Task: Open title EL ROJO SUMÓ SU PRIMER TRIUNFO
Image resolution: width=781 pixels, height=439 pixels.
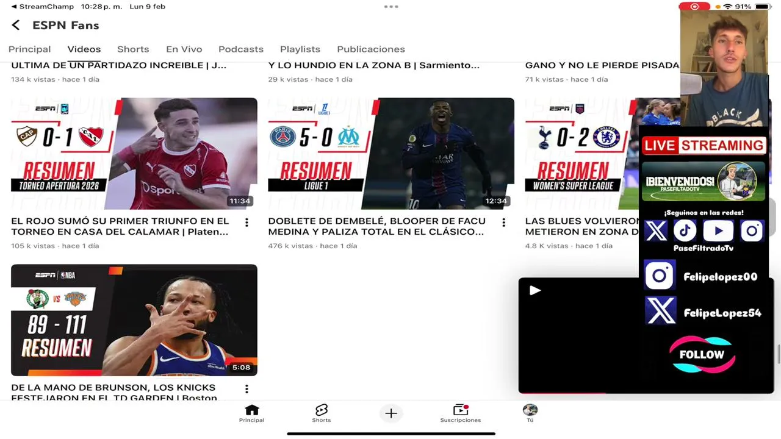Action: pyautogui.click(x=120, y=226)
